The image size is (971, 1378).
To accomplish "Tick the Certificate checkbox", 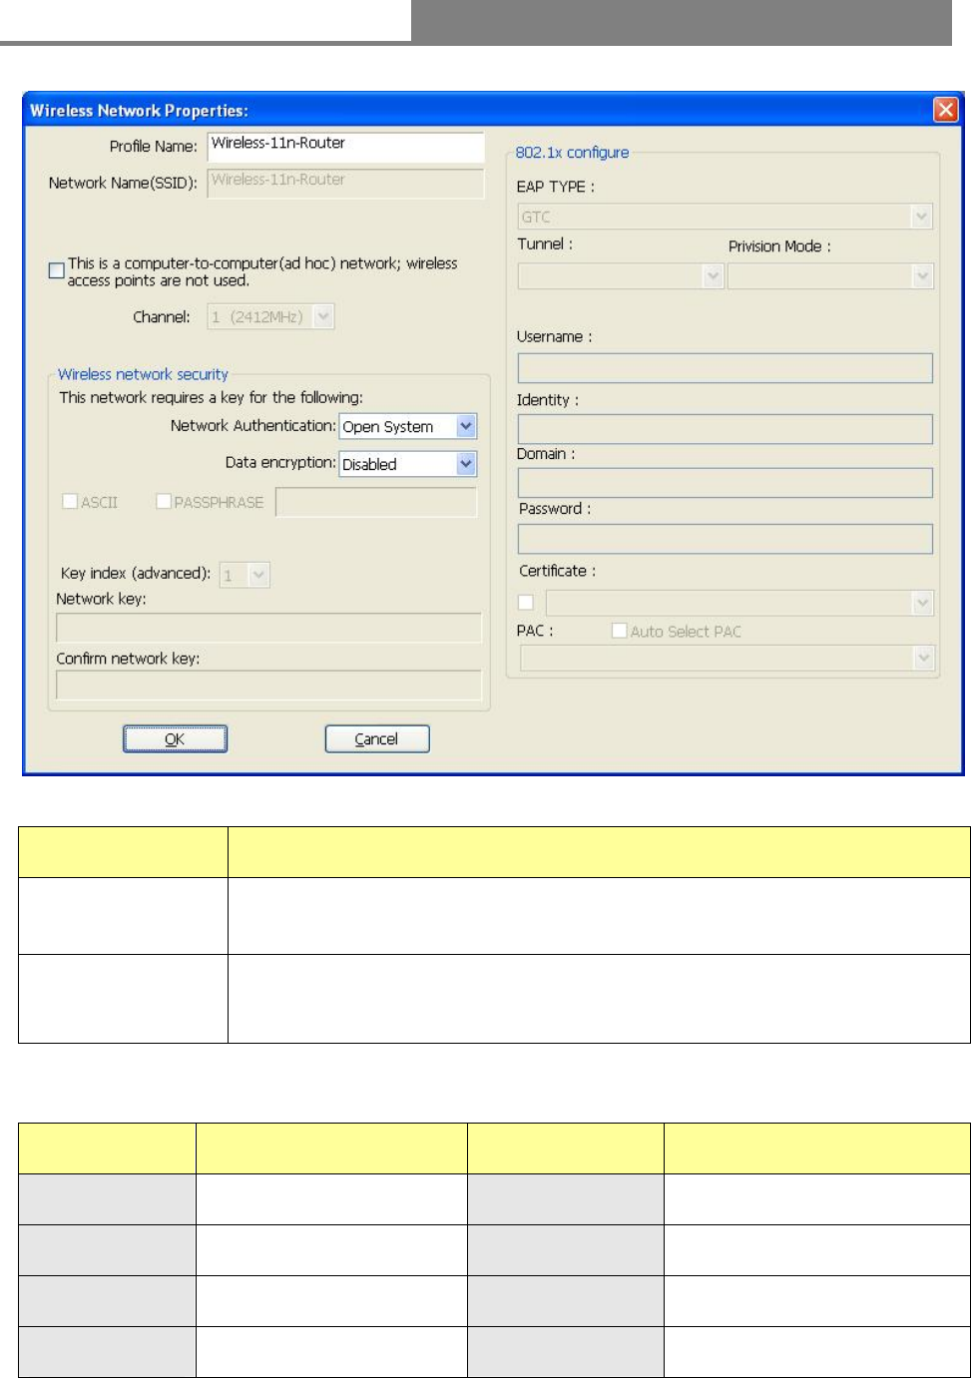I will pos(526,603).
